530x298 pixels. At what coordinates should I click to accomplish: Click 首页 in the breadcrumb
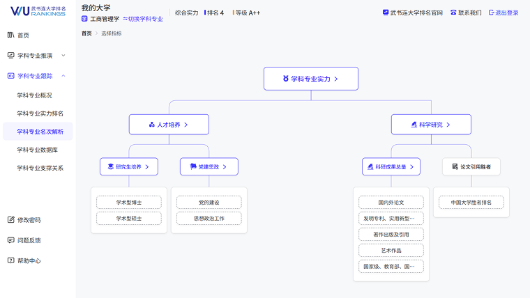86,33
